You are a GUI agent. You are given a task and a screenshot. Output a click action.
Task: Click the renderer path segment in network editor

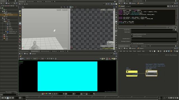tap(140, 48)
